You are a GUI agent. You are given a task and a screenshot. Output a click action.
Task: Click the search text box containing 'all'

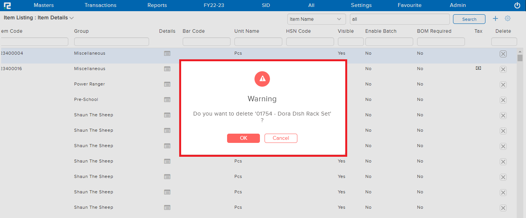pyautogui.click(x=399, y=19)
